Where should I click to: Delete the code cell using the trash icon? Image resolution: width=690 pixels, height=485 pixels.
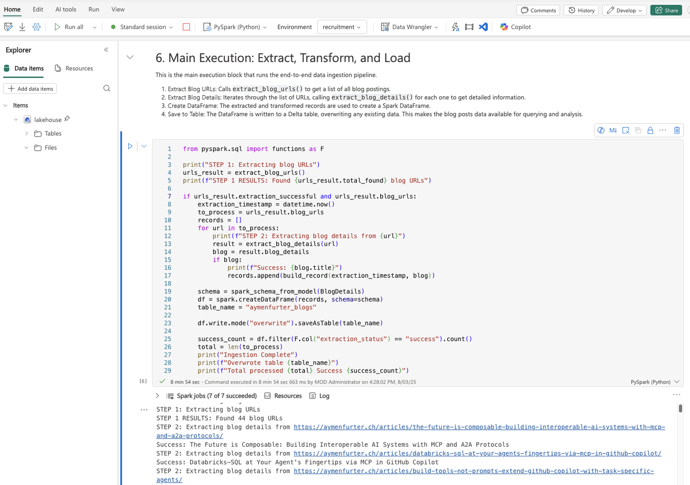(x=677, y=130)
